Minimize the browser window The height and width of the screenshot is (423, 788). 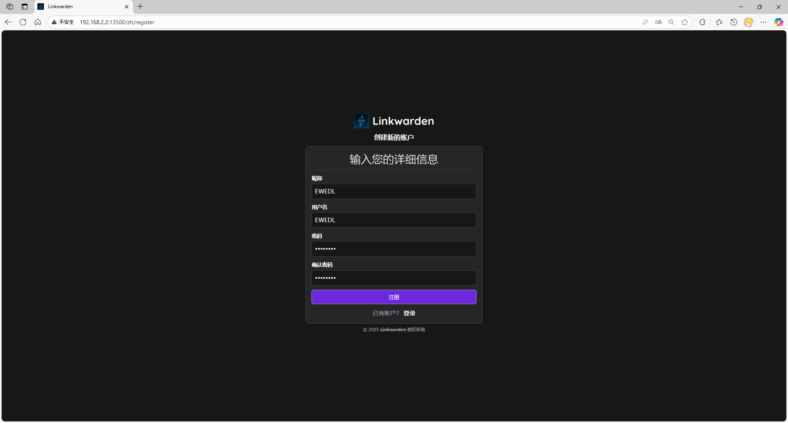[x=741, y=7]
